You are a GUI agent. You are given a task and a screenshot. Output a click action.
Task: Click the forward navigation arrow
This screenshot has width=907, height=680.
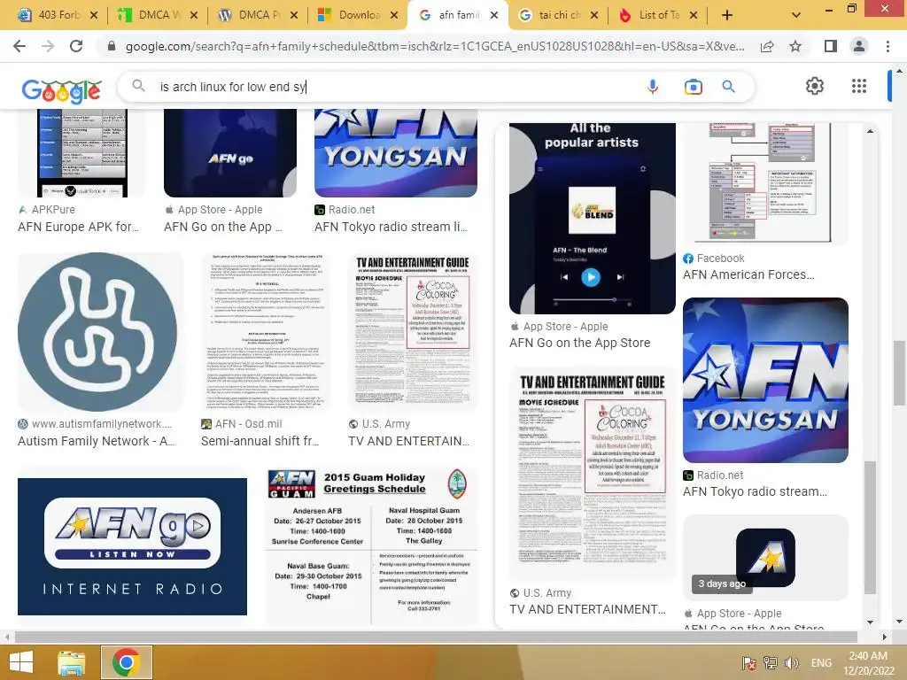pyautogui.click(x=48, y=46)
